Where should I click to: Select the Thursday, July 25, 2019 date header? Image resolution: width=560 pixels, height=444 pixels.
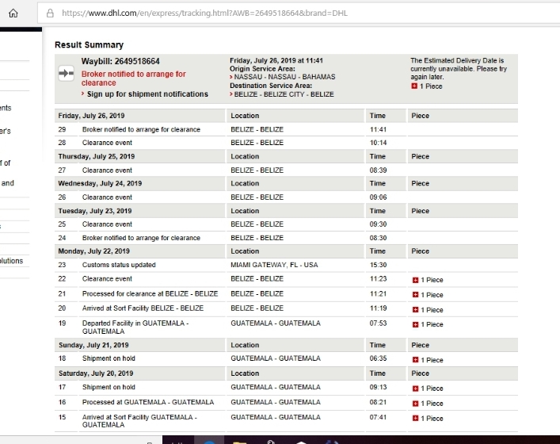97,156
